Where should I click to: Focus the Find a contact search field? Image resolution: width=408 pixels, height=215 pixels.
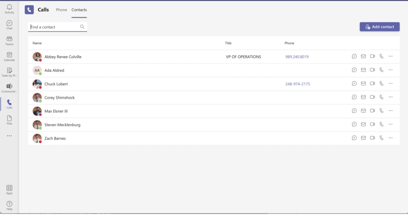click(54, 27)
